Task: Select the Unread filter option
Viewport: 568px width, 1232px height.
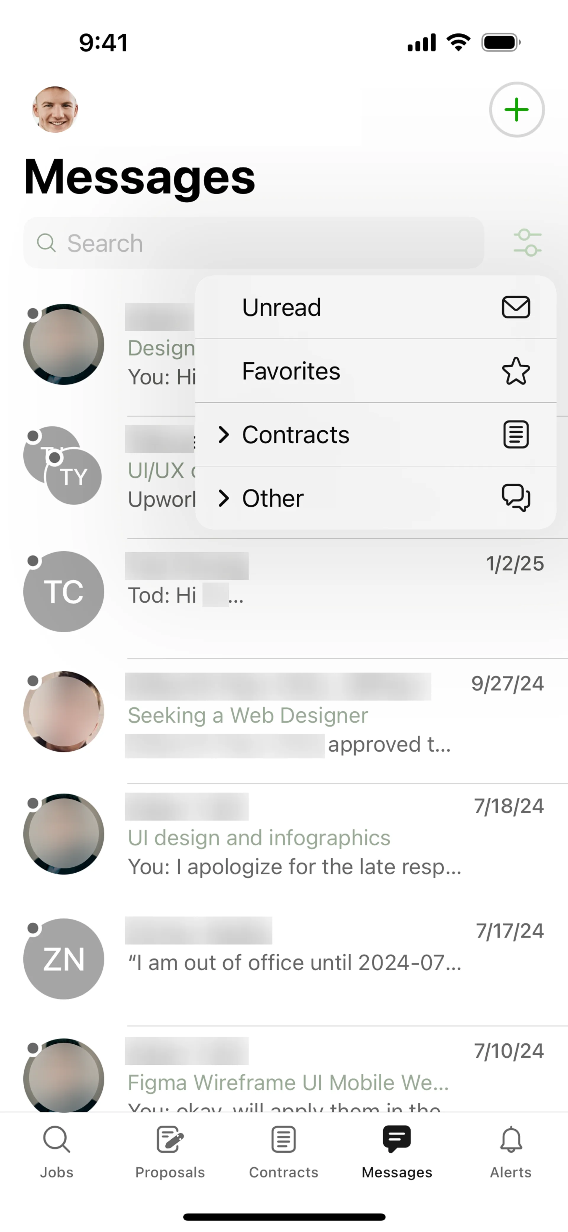Action: pos(282,307)
